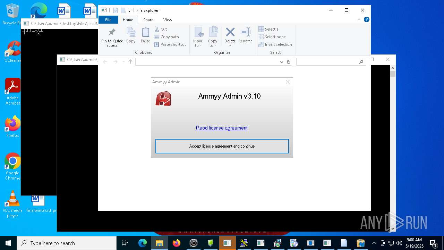Open File Explorer Help icon
Viewport: 444px width, 250px height.
click(x=366, y=20)
